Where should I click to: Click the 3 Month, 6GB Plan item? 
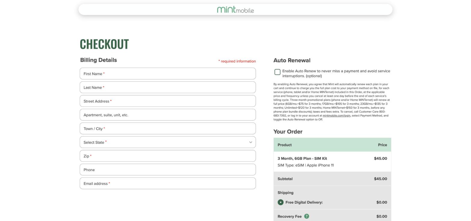302,158
